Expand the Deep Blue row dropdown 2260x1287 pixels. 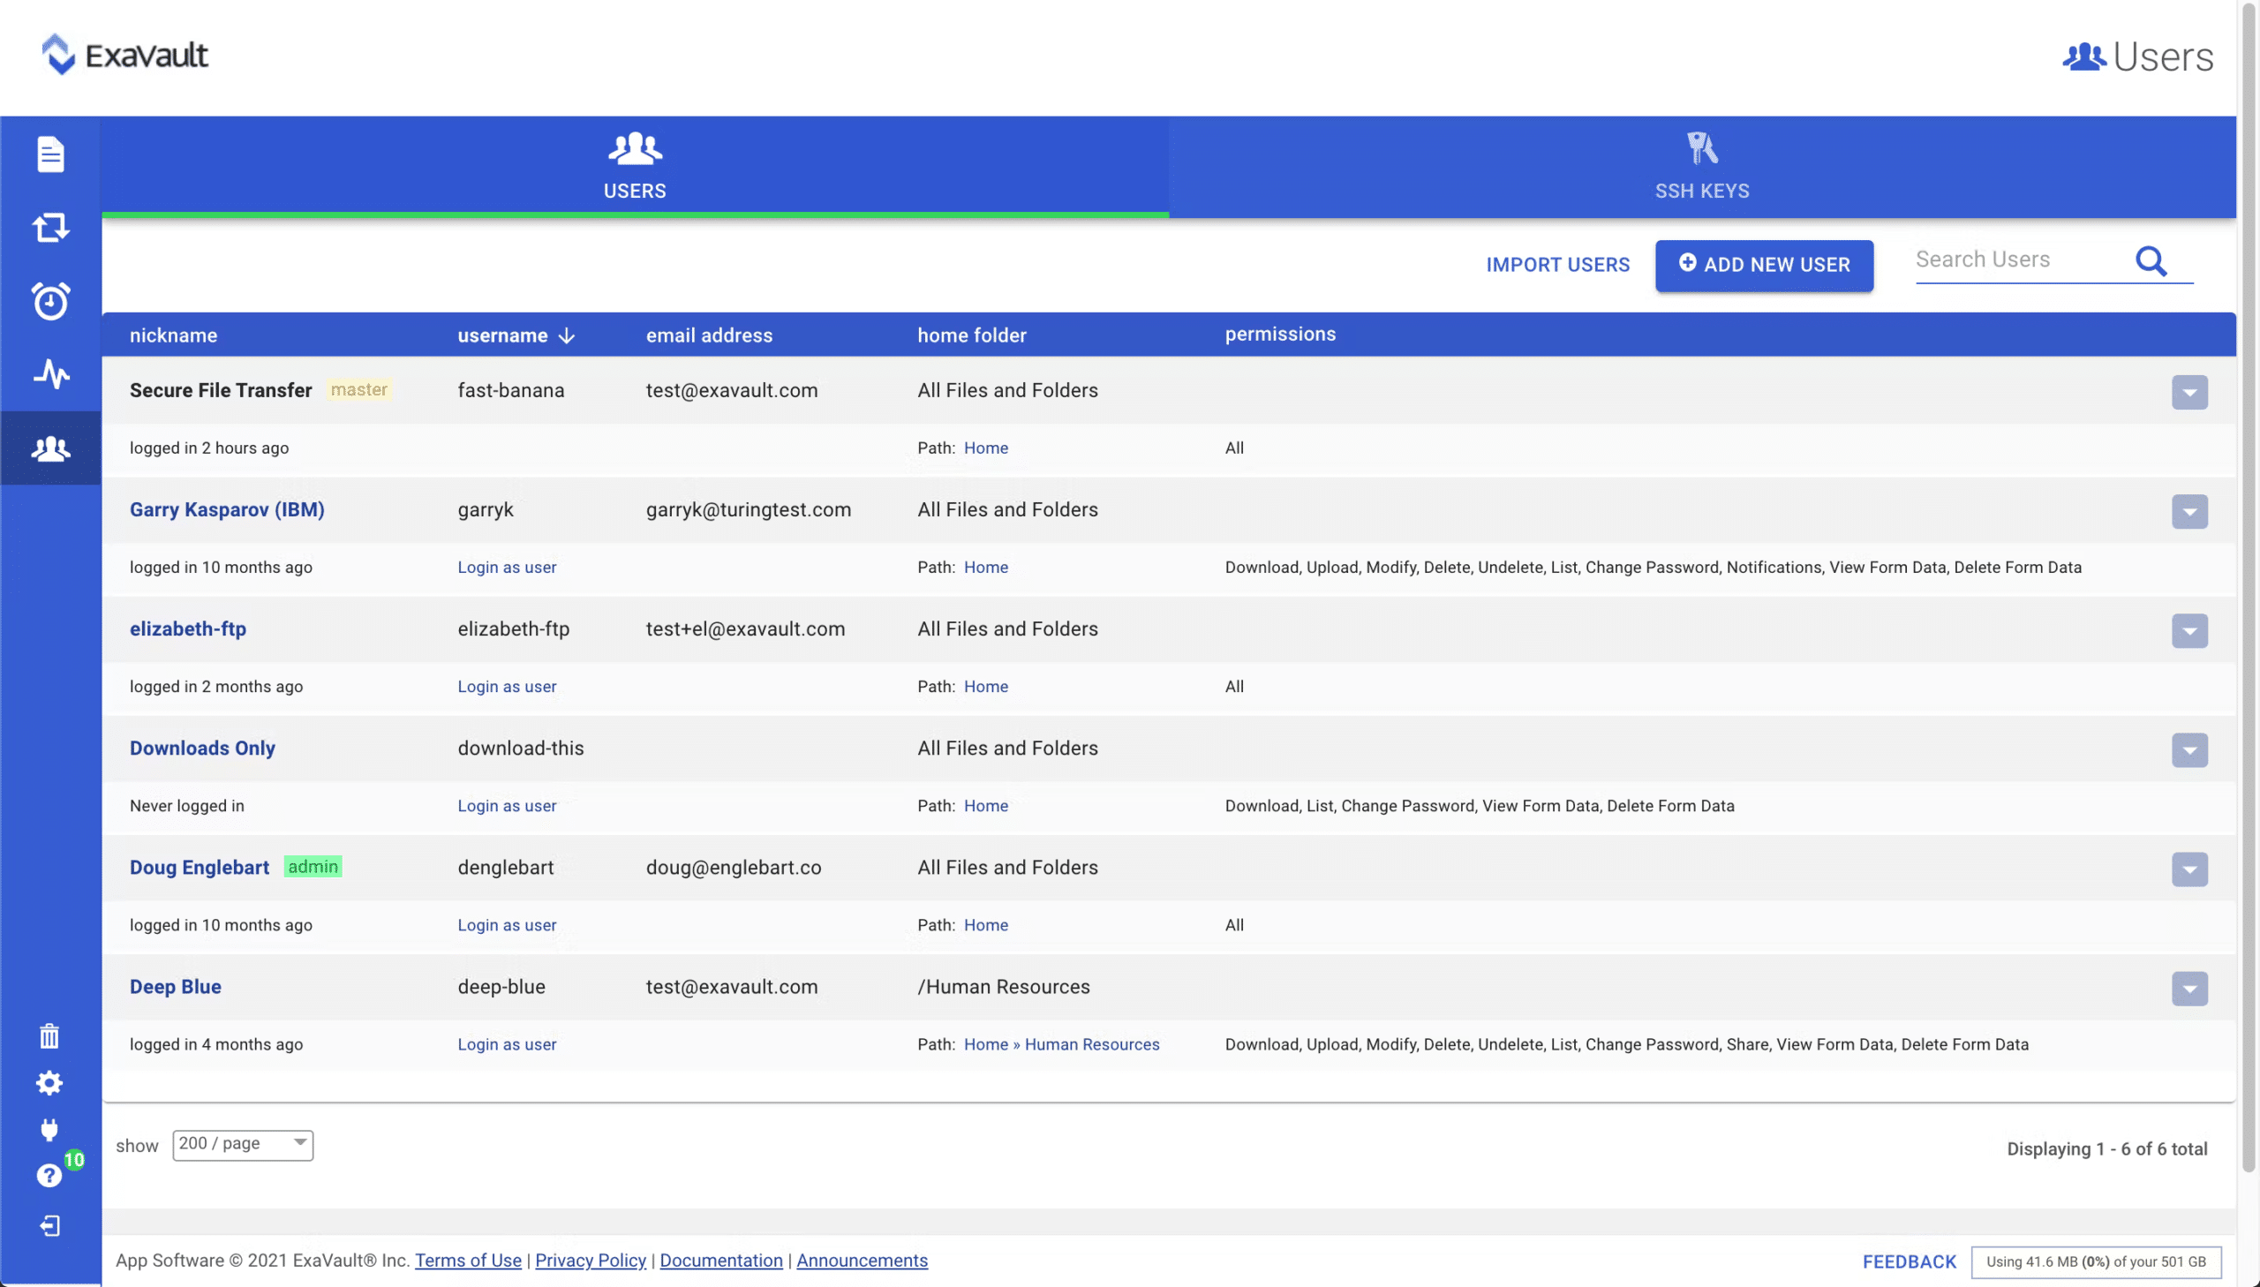(2188, 990)
